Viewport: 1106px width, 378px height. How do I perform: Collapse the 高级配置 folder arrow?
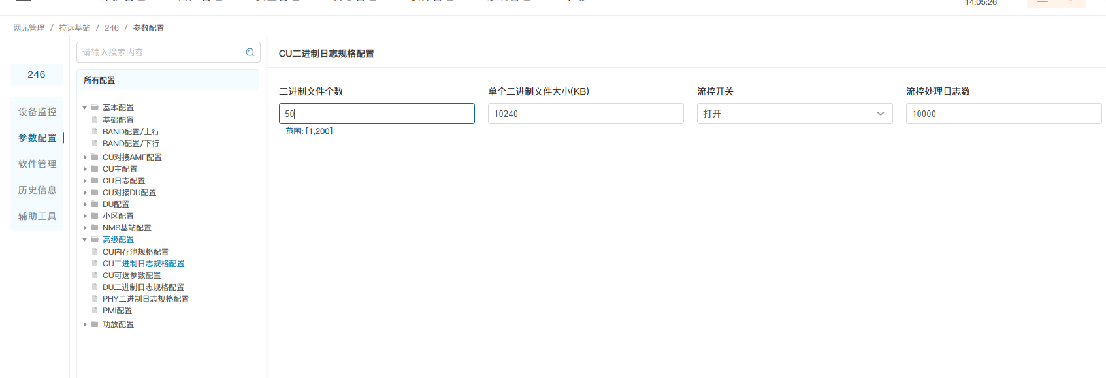coord(85,240)
